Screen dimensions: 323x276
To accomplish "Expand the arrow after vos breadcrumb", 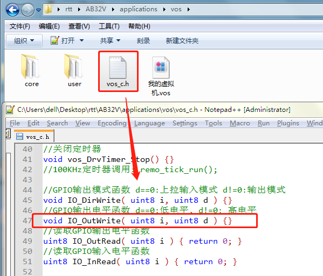I will point(189,10).
